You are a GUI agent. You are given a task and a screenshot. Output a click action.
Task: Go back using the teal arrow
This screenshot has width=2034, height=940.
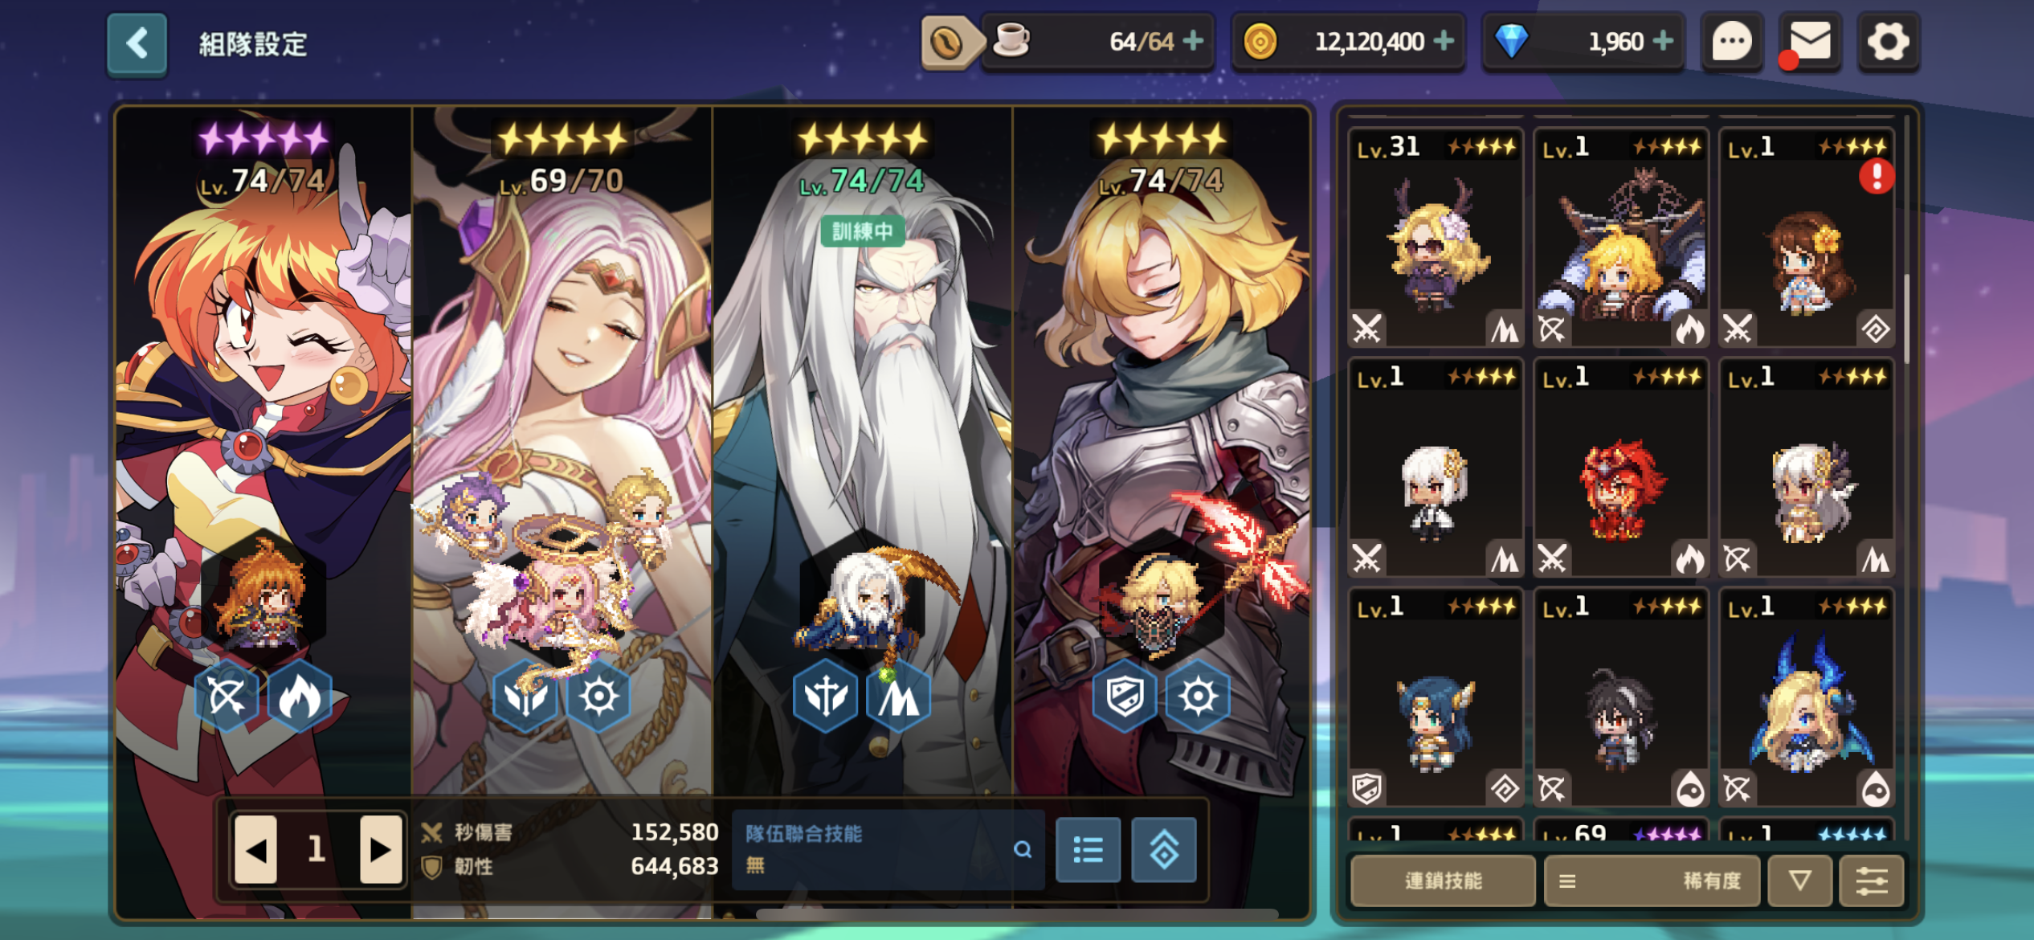pos(137,43)
